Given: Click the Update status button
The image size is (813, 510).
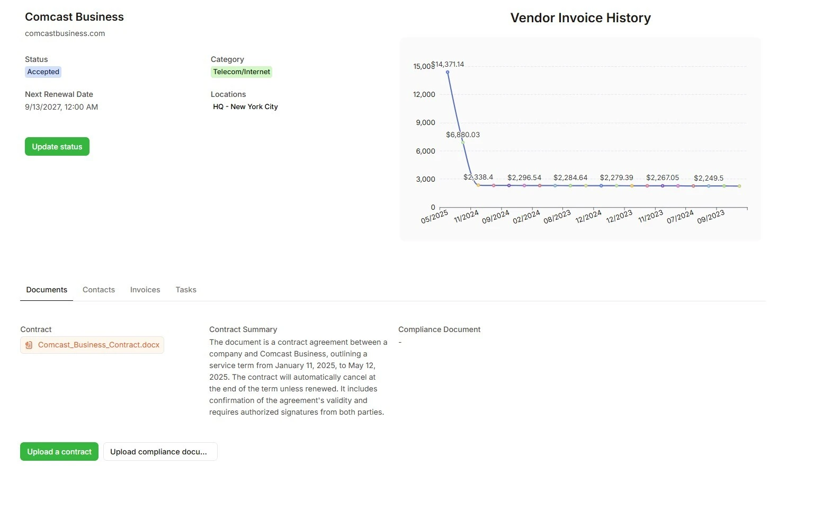Looking at the screenshot, I should click(57, 147).
